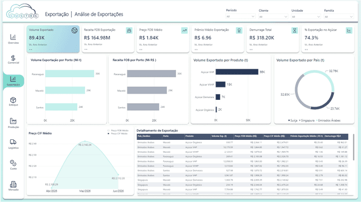Sort table by Preço FOB Médio (R$) header
This screenshot has height=203, width=361.
coord(248,136)
